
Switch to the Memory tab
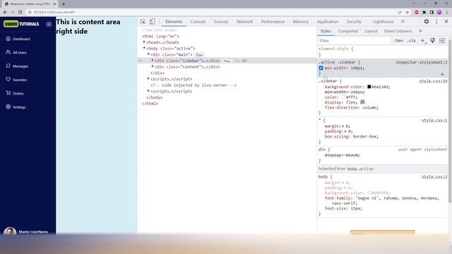(x=301, y=22)
